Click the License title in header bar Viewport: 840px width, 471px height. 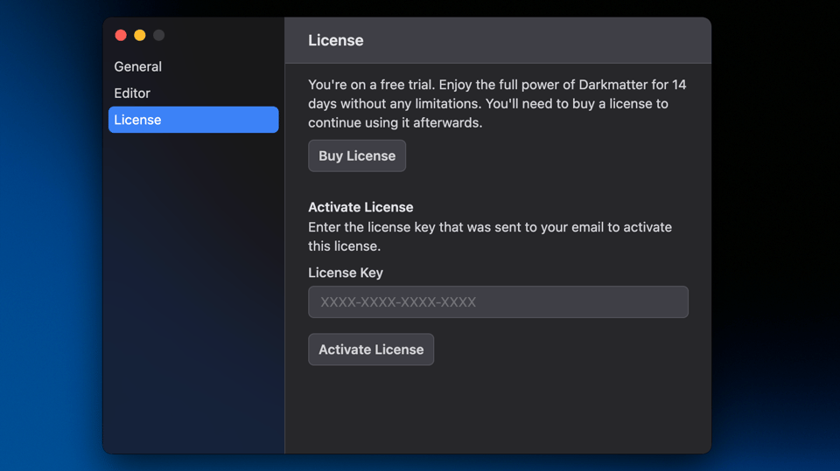click(x=336, y=40)
